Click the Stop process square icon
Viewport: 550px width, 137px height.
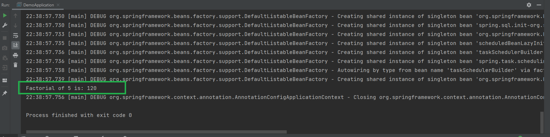tap(5, 38)
